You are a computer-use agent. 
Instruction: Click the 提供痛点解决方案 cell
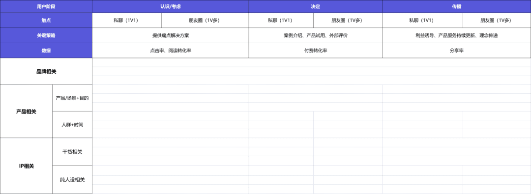pos(170,35)
